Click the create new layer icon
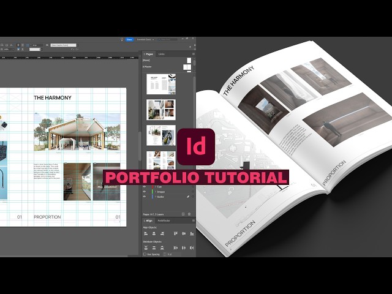 (183, 214)
